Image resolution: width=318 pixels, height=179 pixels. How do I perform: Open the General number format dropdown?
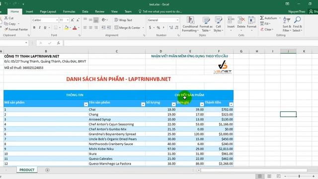(177, 20)
